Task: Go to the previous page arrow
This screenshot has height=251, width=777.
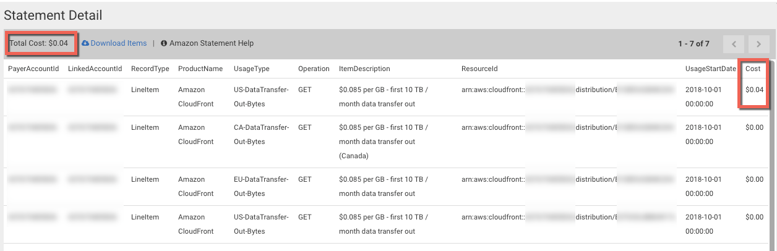Action: pyautogui.click(x=734, y=45)
